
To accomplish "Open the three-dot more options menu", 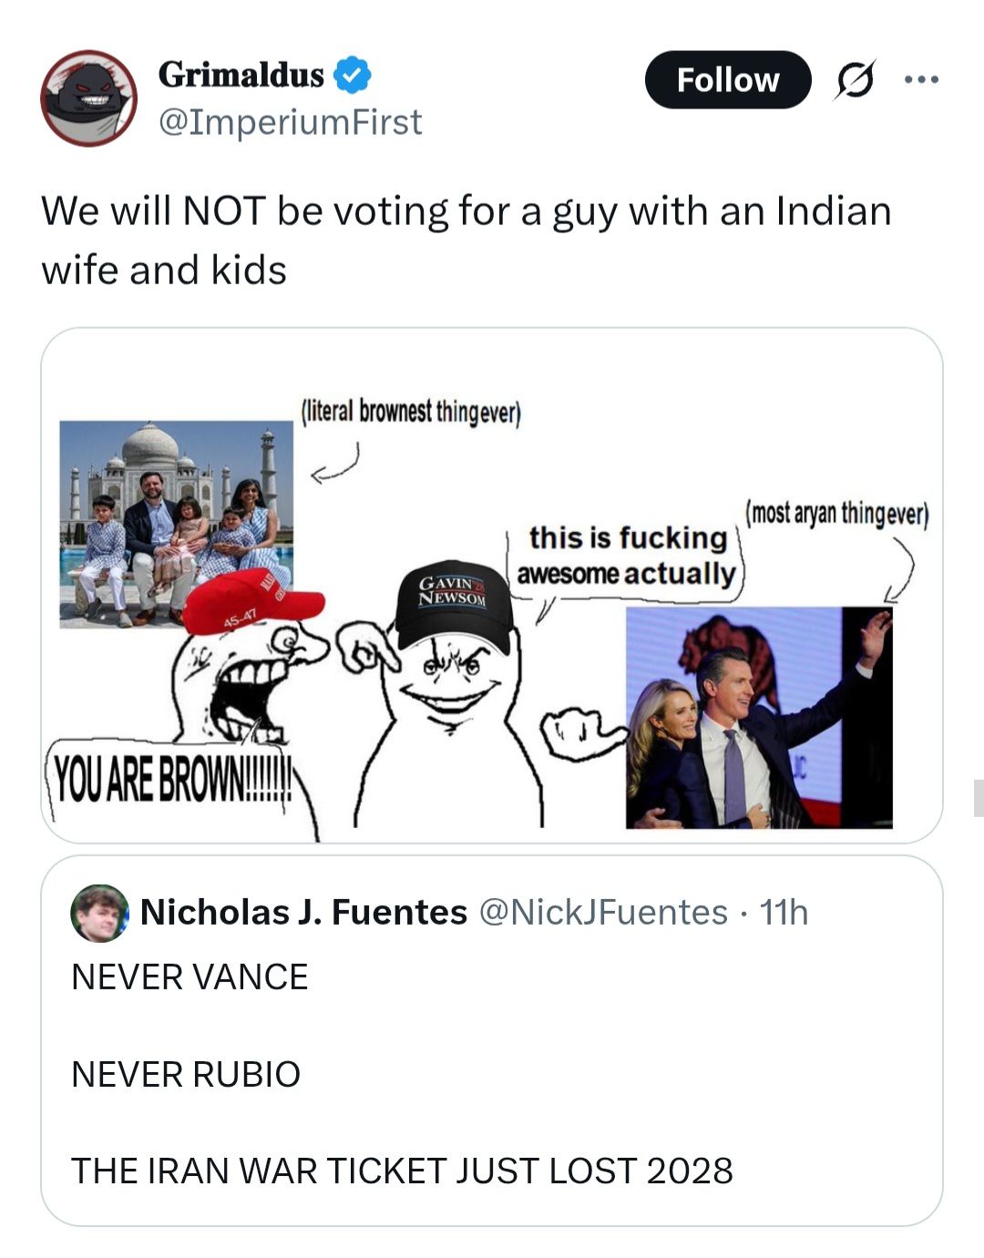I will 921,80.
